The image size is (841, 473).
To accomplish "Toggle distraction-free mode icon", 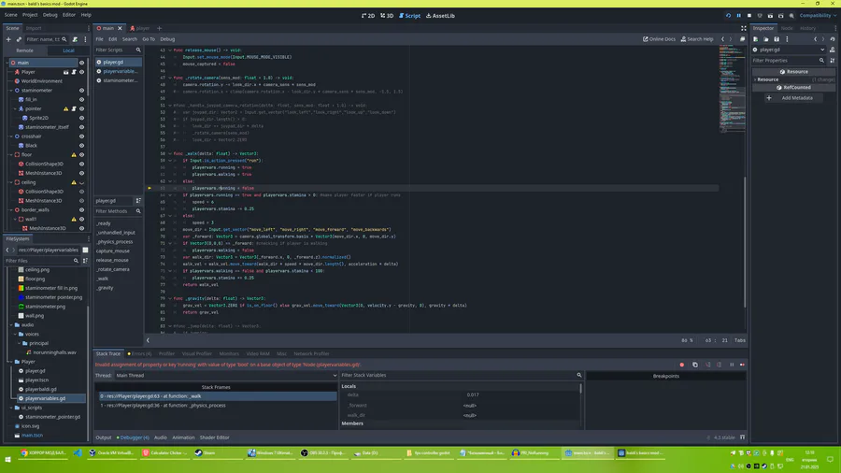I will point(744,28).
